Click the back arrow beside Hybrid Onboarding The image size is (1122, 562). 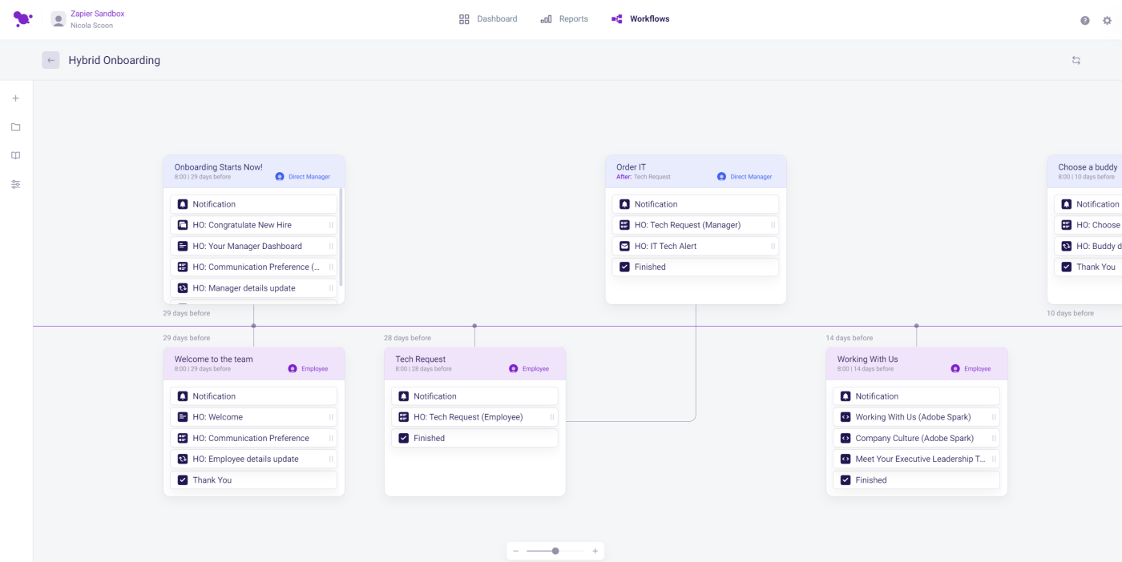[50, 60]
